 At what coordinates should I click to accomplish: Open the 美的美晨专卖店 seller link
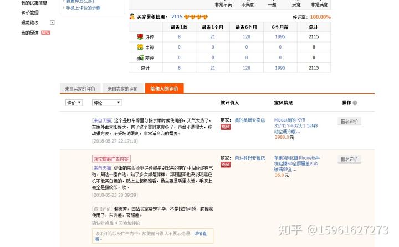(249, 120)
